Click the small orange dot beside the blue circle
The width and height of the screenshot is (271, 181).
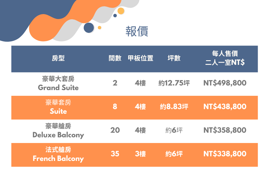pyautogui.click(x=99, y=27)
